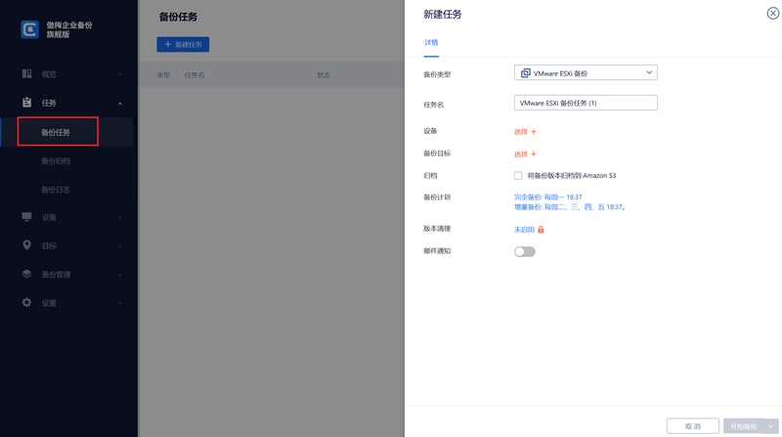Open 备份归档 in the sidebar

[x=56, y=161]
